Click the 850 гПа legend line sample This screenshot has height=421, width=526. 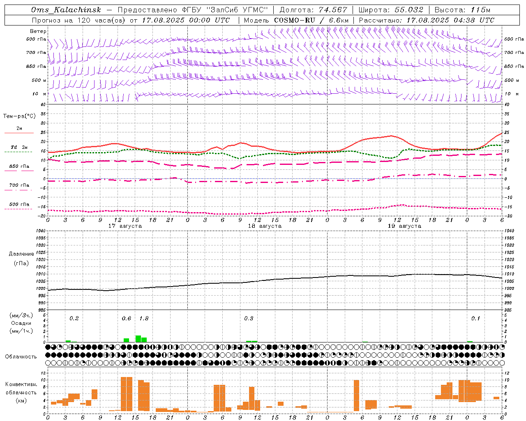tap(19, 171)
